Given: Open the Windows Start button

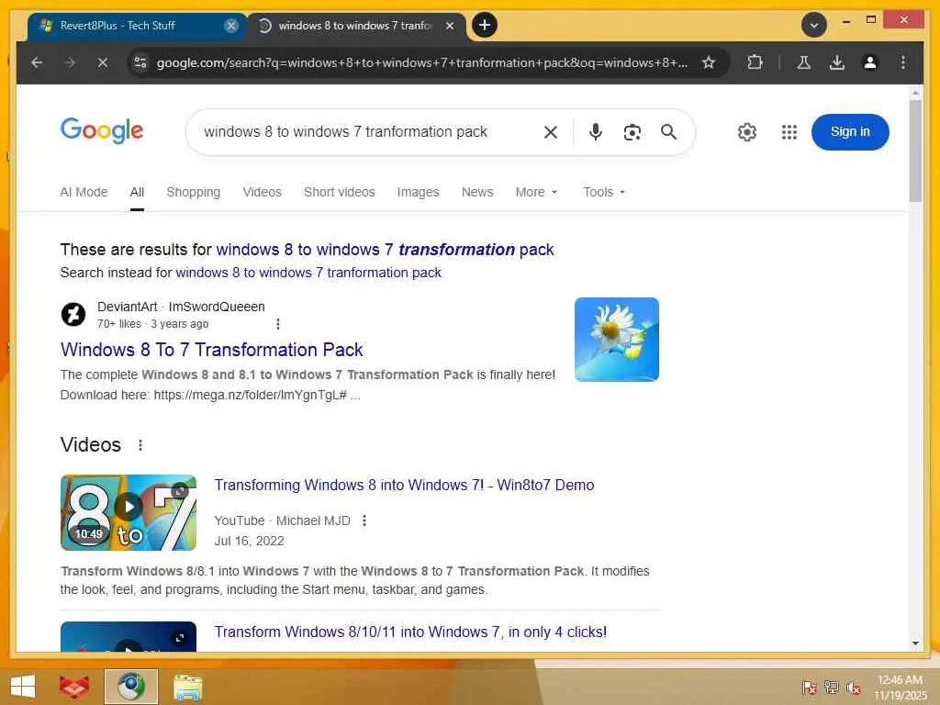Looking at the screenshot, I should tap(23, 687).
